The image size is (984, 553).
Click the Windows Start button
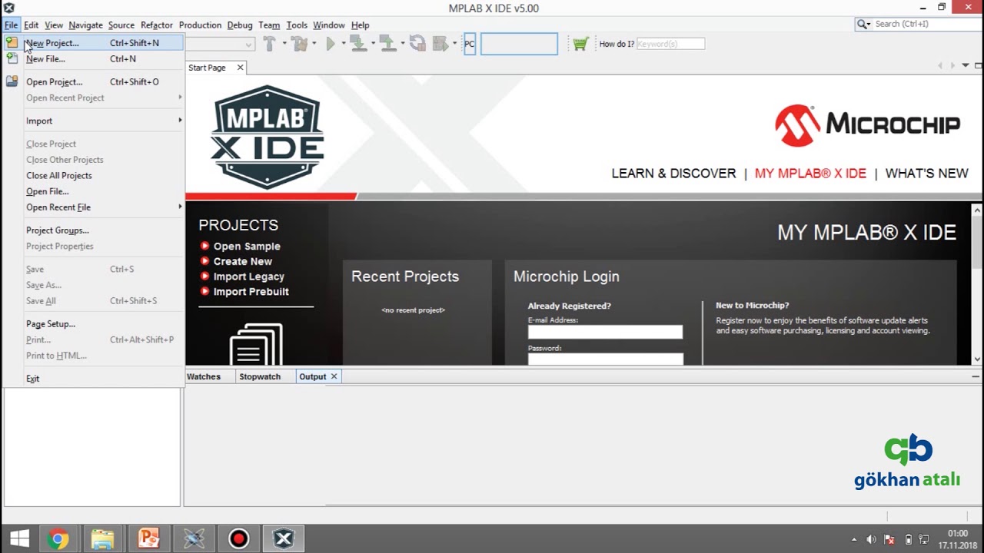[19, 539]
